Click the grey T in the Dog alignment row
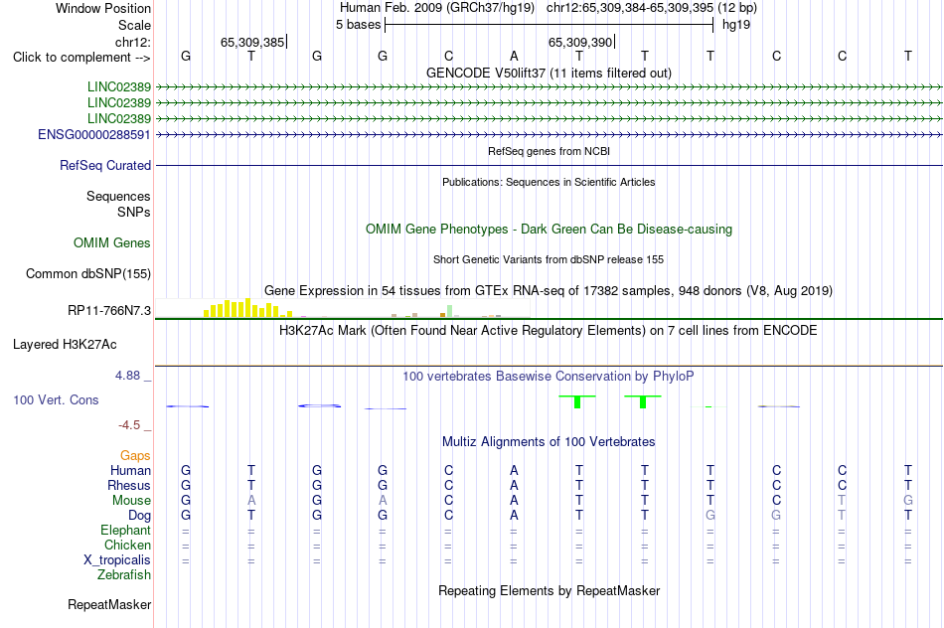The image size is (944, 628). coord(842,515)
